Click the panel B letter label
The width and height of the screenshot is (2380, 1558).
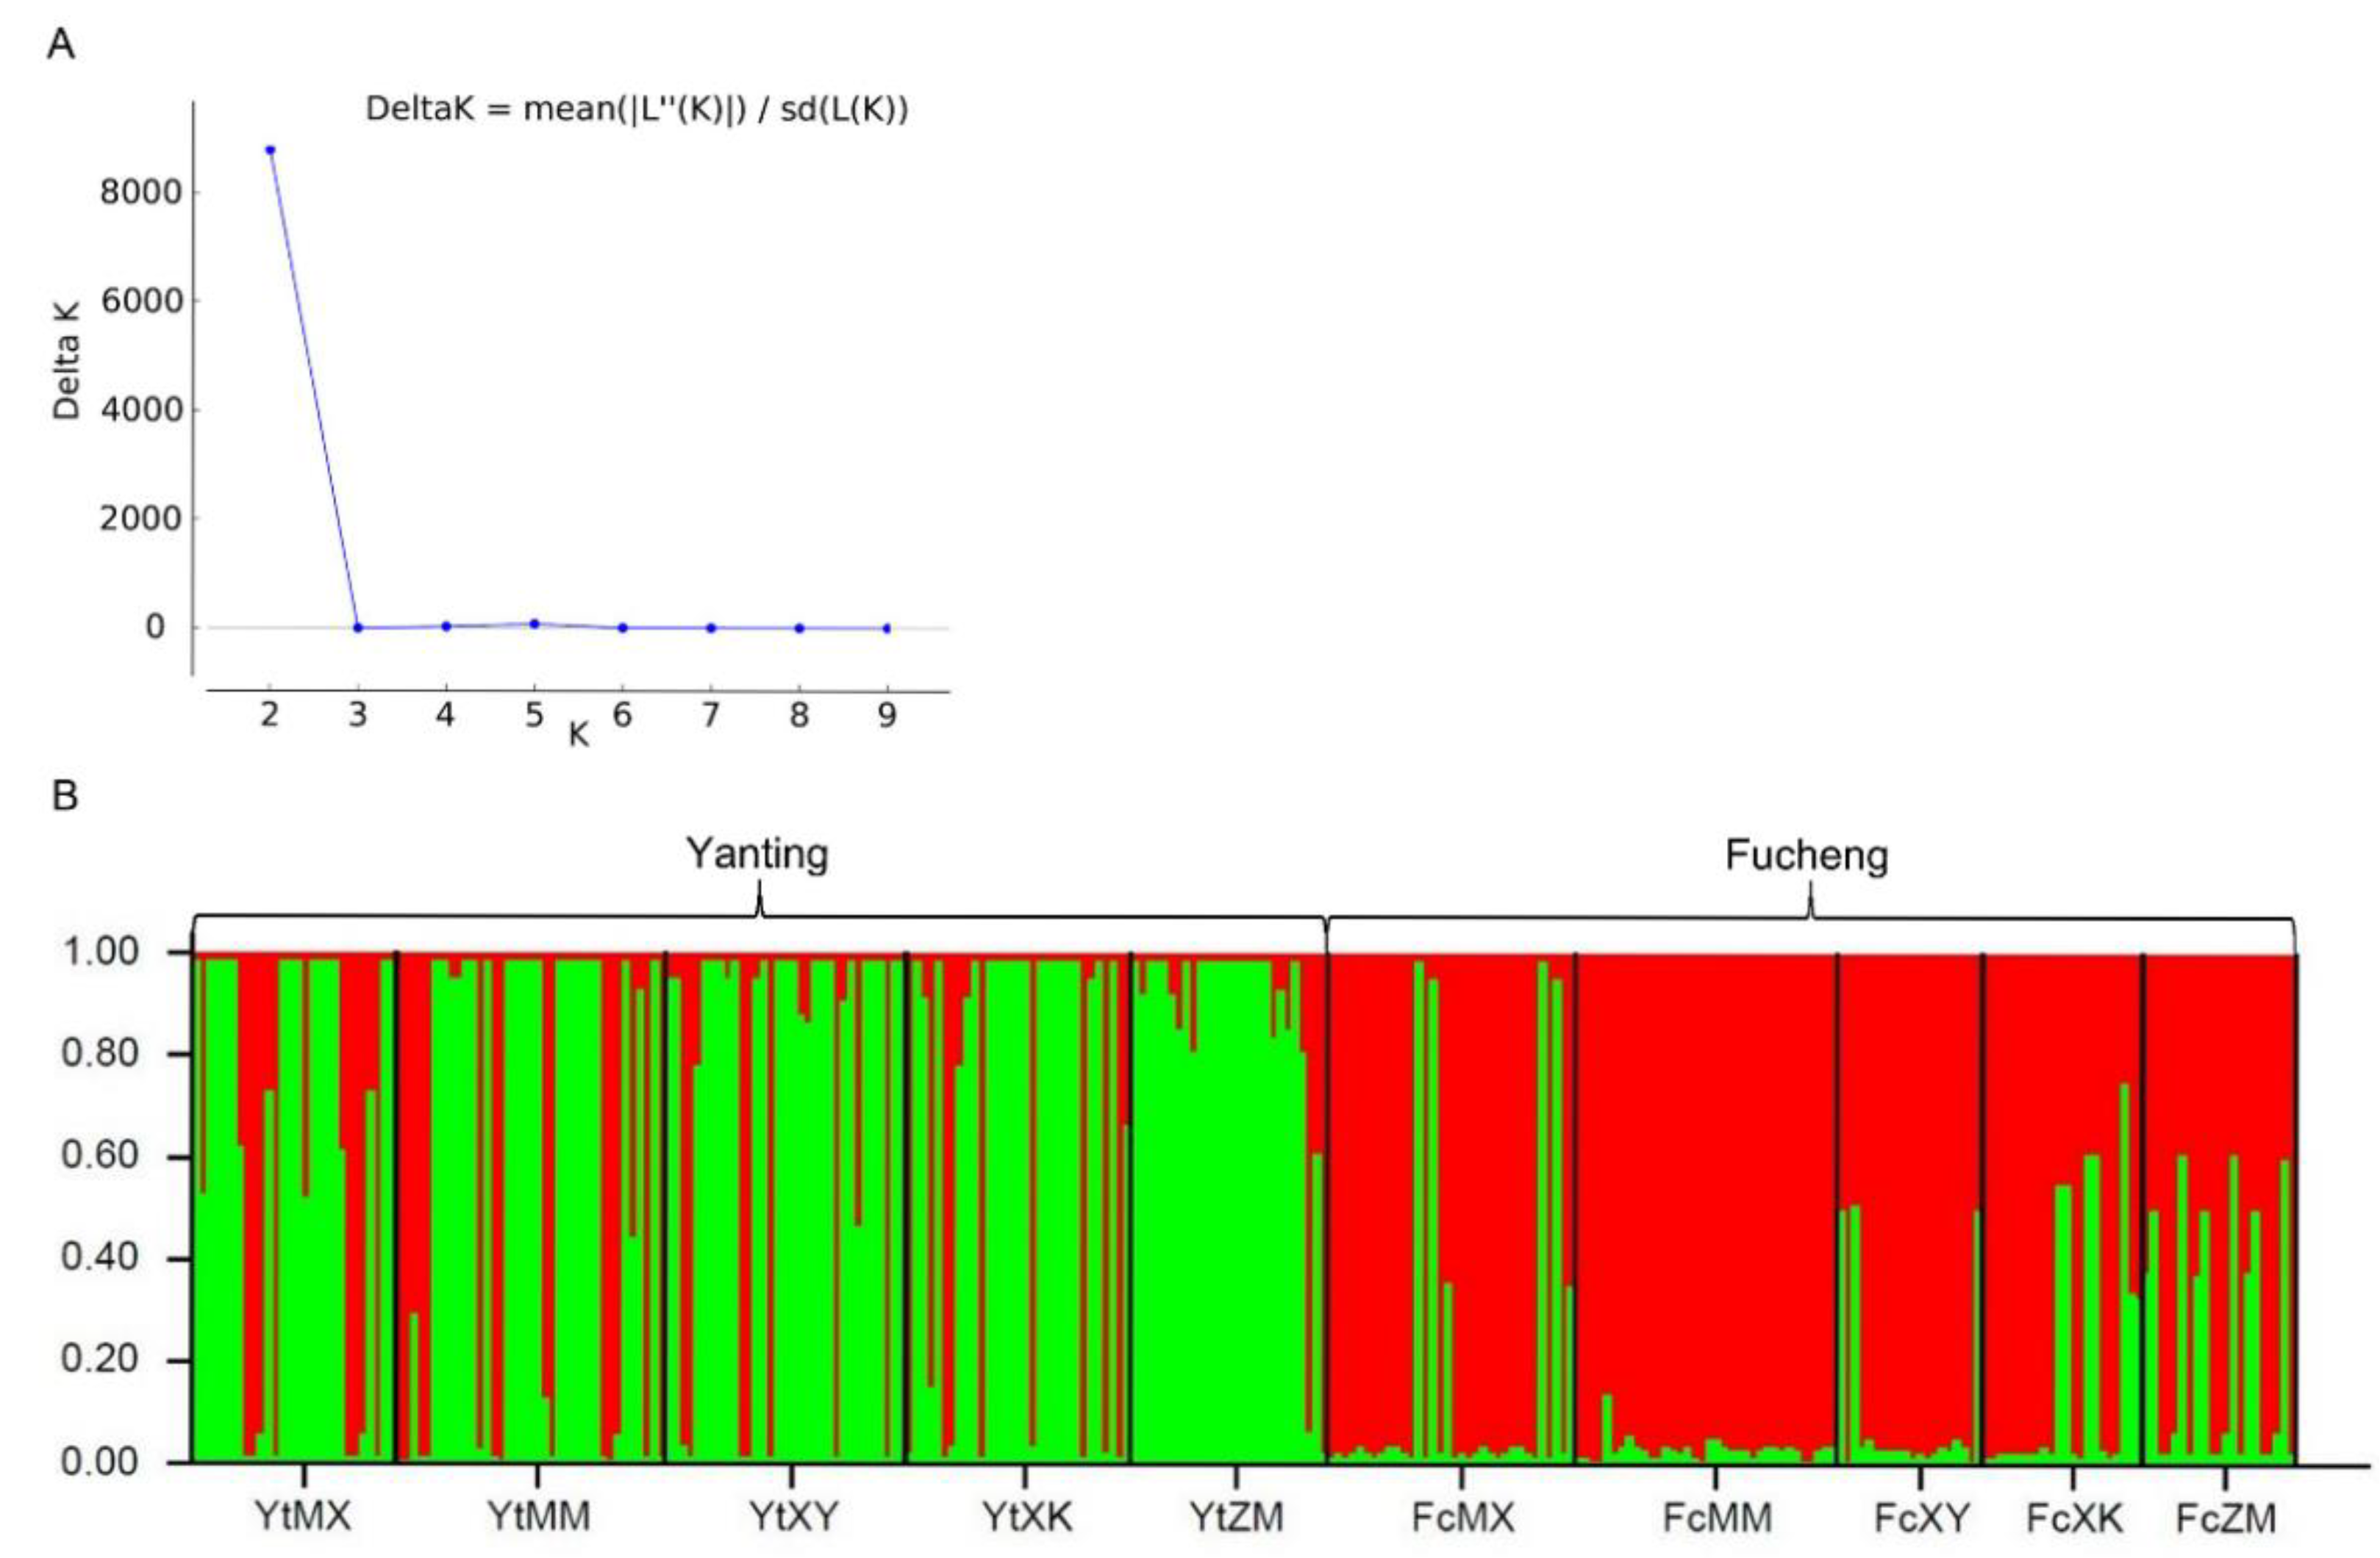click(x=64, y=795)
